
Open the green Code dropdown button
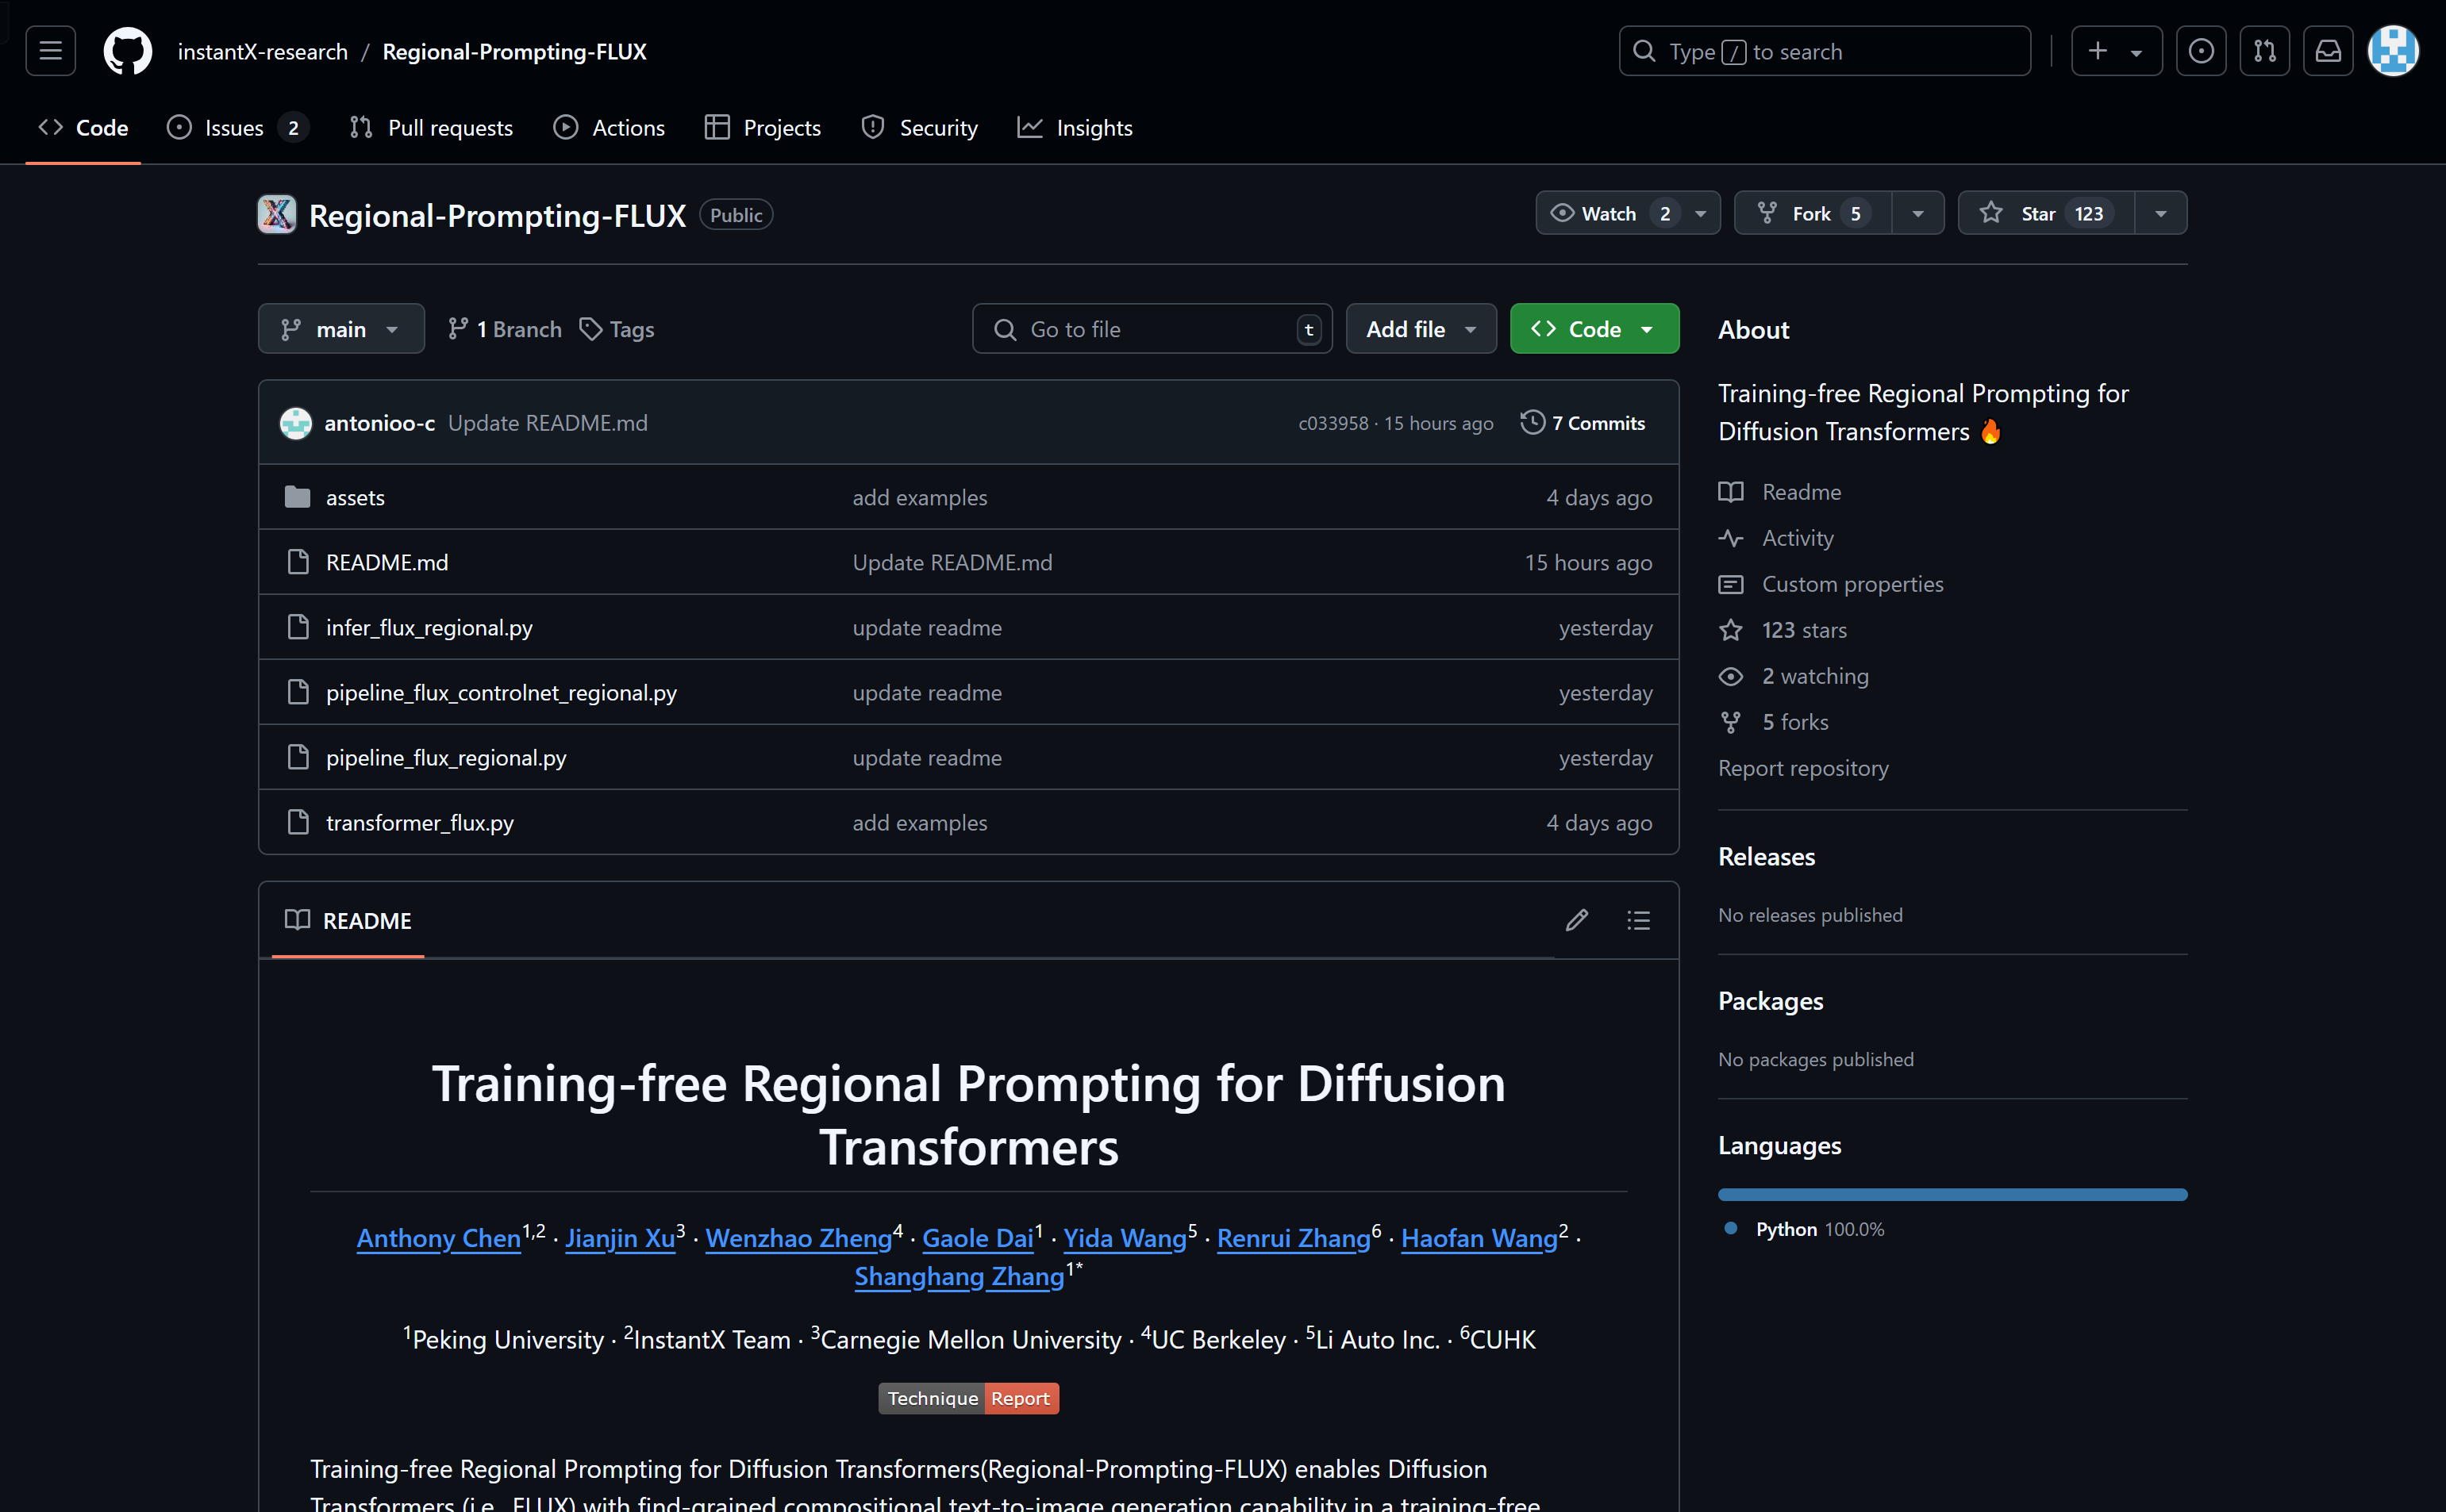coord(1594,329)
